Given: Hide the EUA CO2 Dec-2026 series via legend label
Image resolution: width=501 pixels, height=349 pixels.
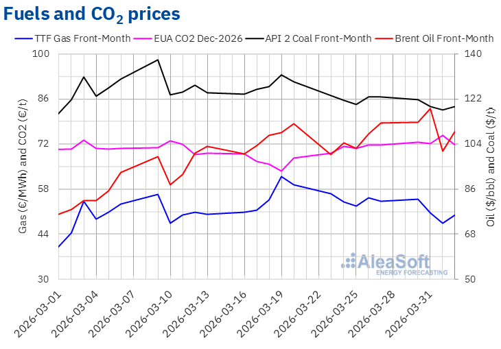Looking at the screenshot, I should point(200,38).
